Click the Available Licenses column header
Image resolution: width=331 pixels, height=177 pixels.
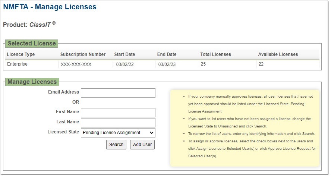tap(278, 54)
